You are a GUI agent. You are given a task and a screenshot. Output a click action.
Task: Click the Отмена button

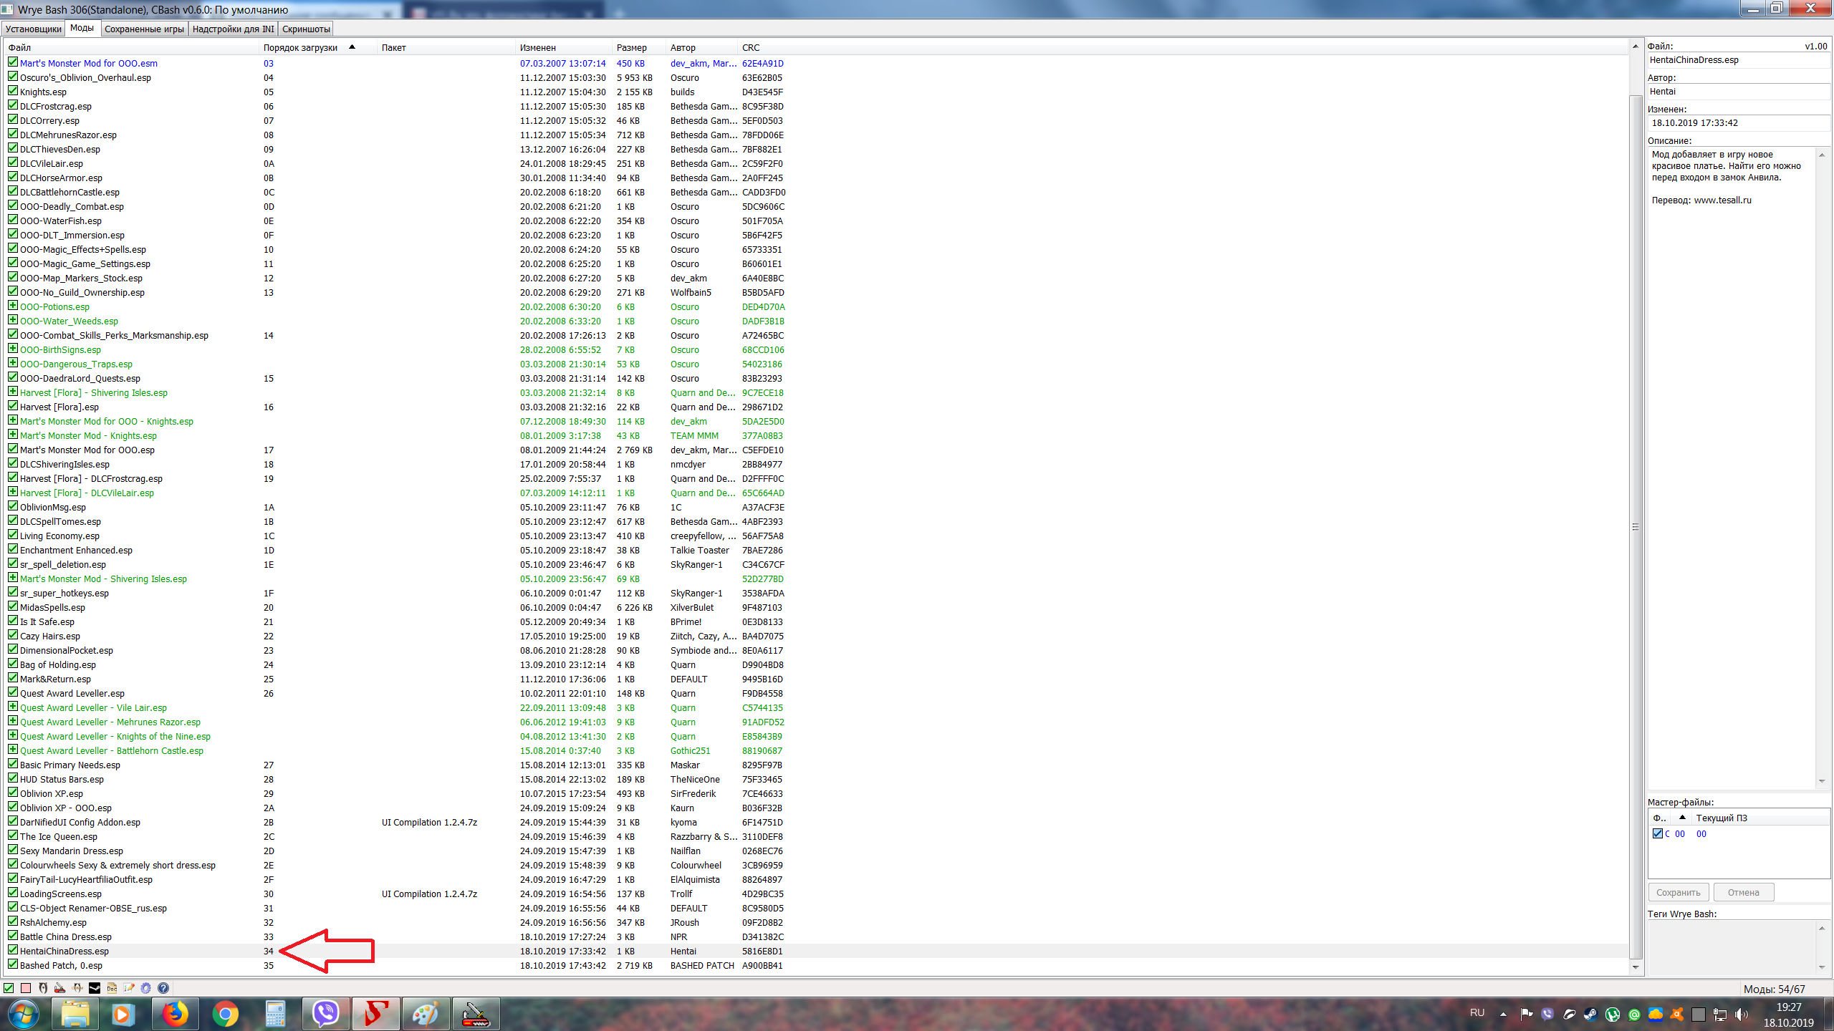[x=1744, y=892]
